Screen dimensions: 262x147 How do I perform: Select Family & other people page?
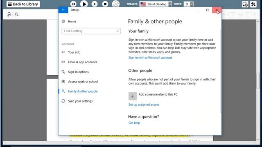(x=83, y=91)
